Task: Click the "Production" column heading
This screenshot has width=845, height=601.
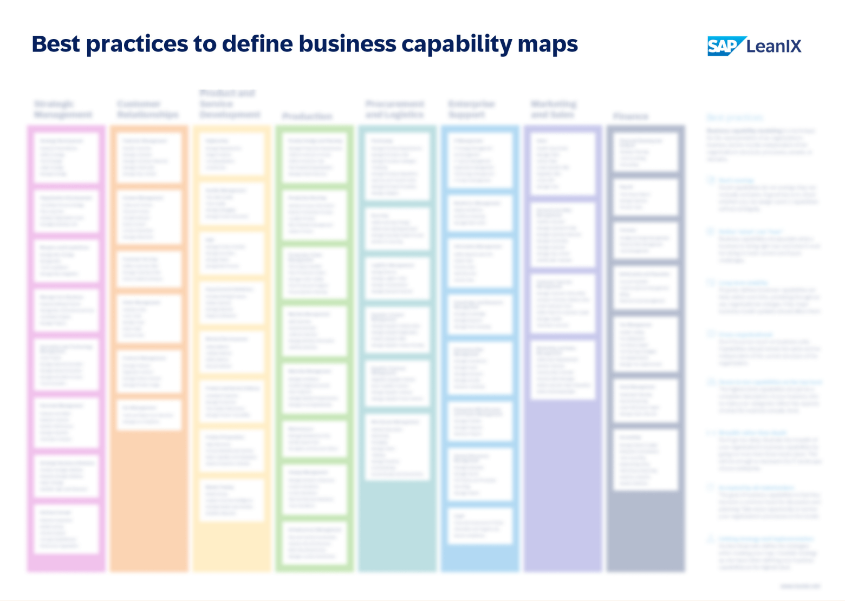Action: 307,116
